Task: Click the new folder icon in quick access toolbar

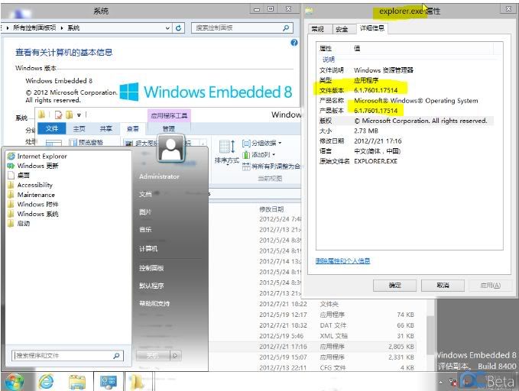Action: tap(69, 115)
